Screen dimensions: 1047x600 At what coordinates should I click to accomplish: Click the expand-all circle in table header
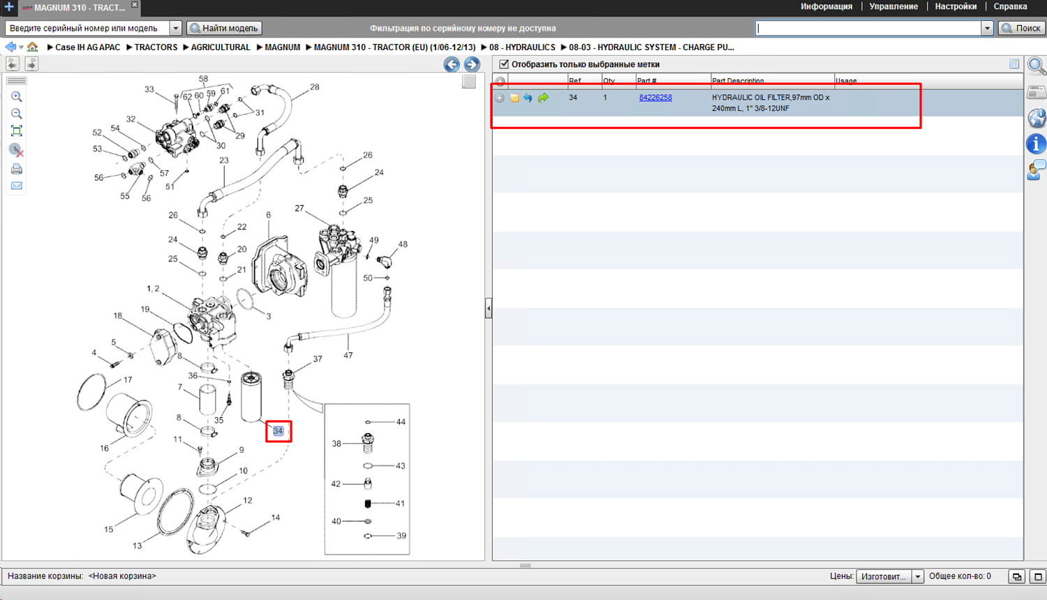click(500, 81)
